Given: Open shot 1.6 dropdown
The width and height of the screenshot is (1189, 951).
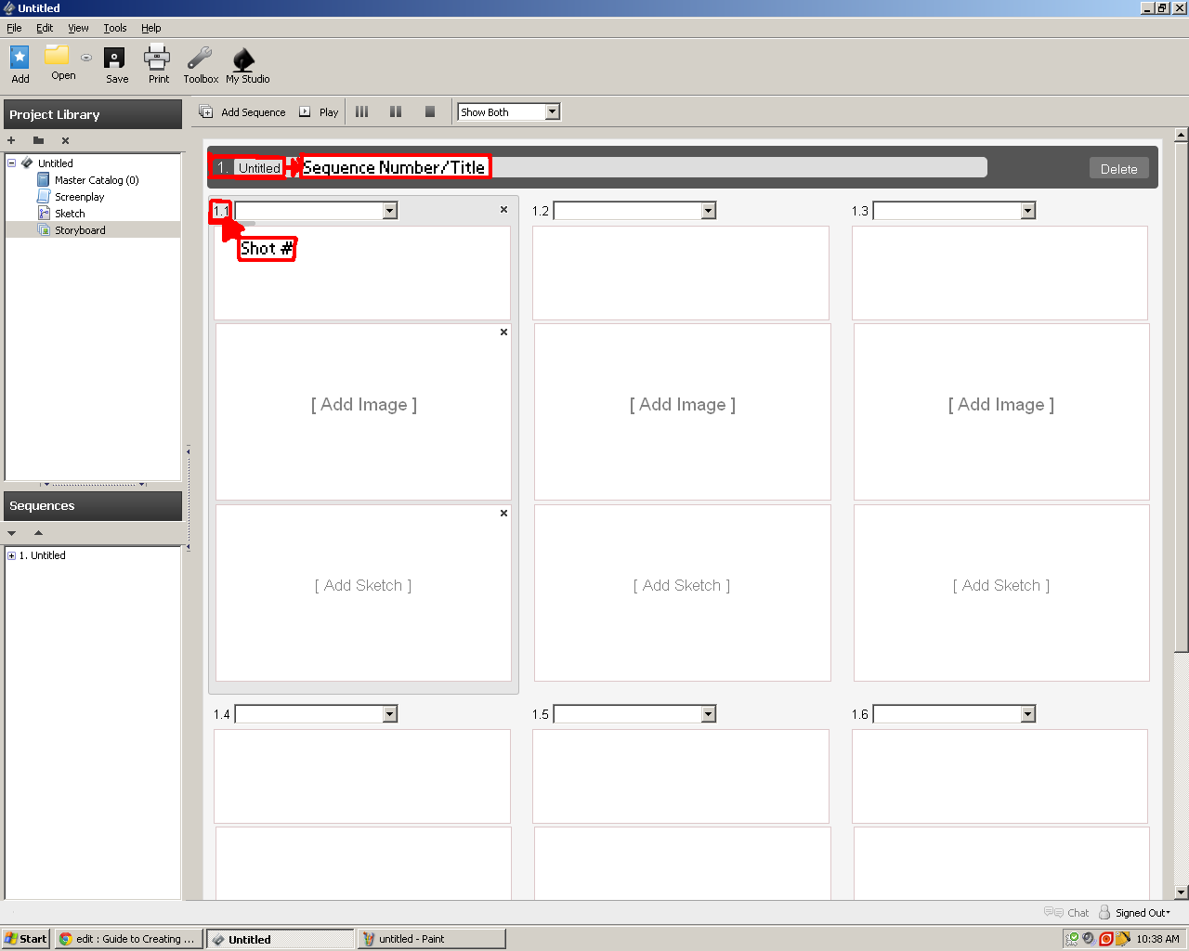Looking at the screenshot, I should [1028, 714].
